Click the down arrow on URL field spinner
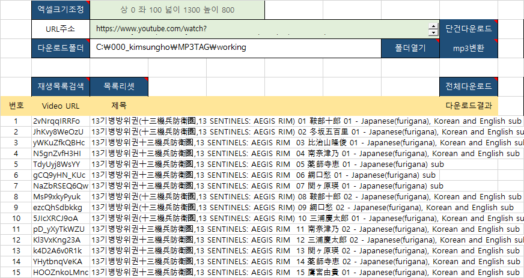This screenshot has width=524, height=278. coord(433,33)
